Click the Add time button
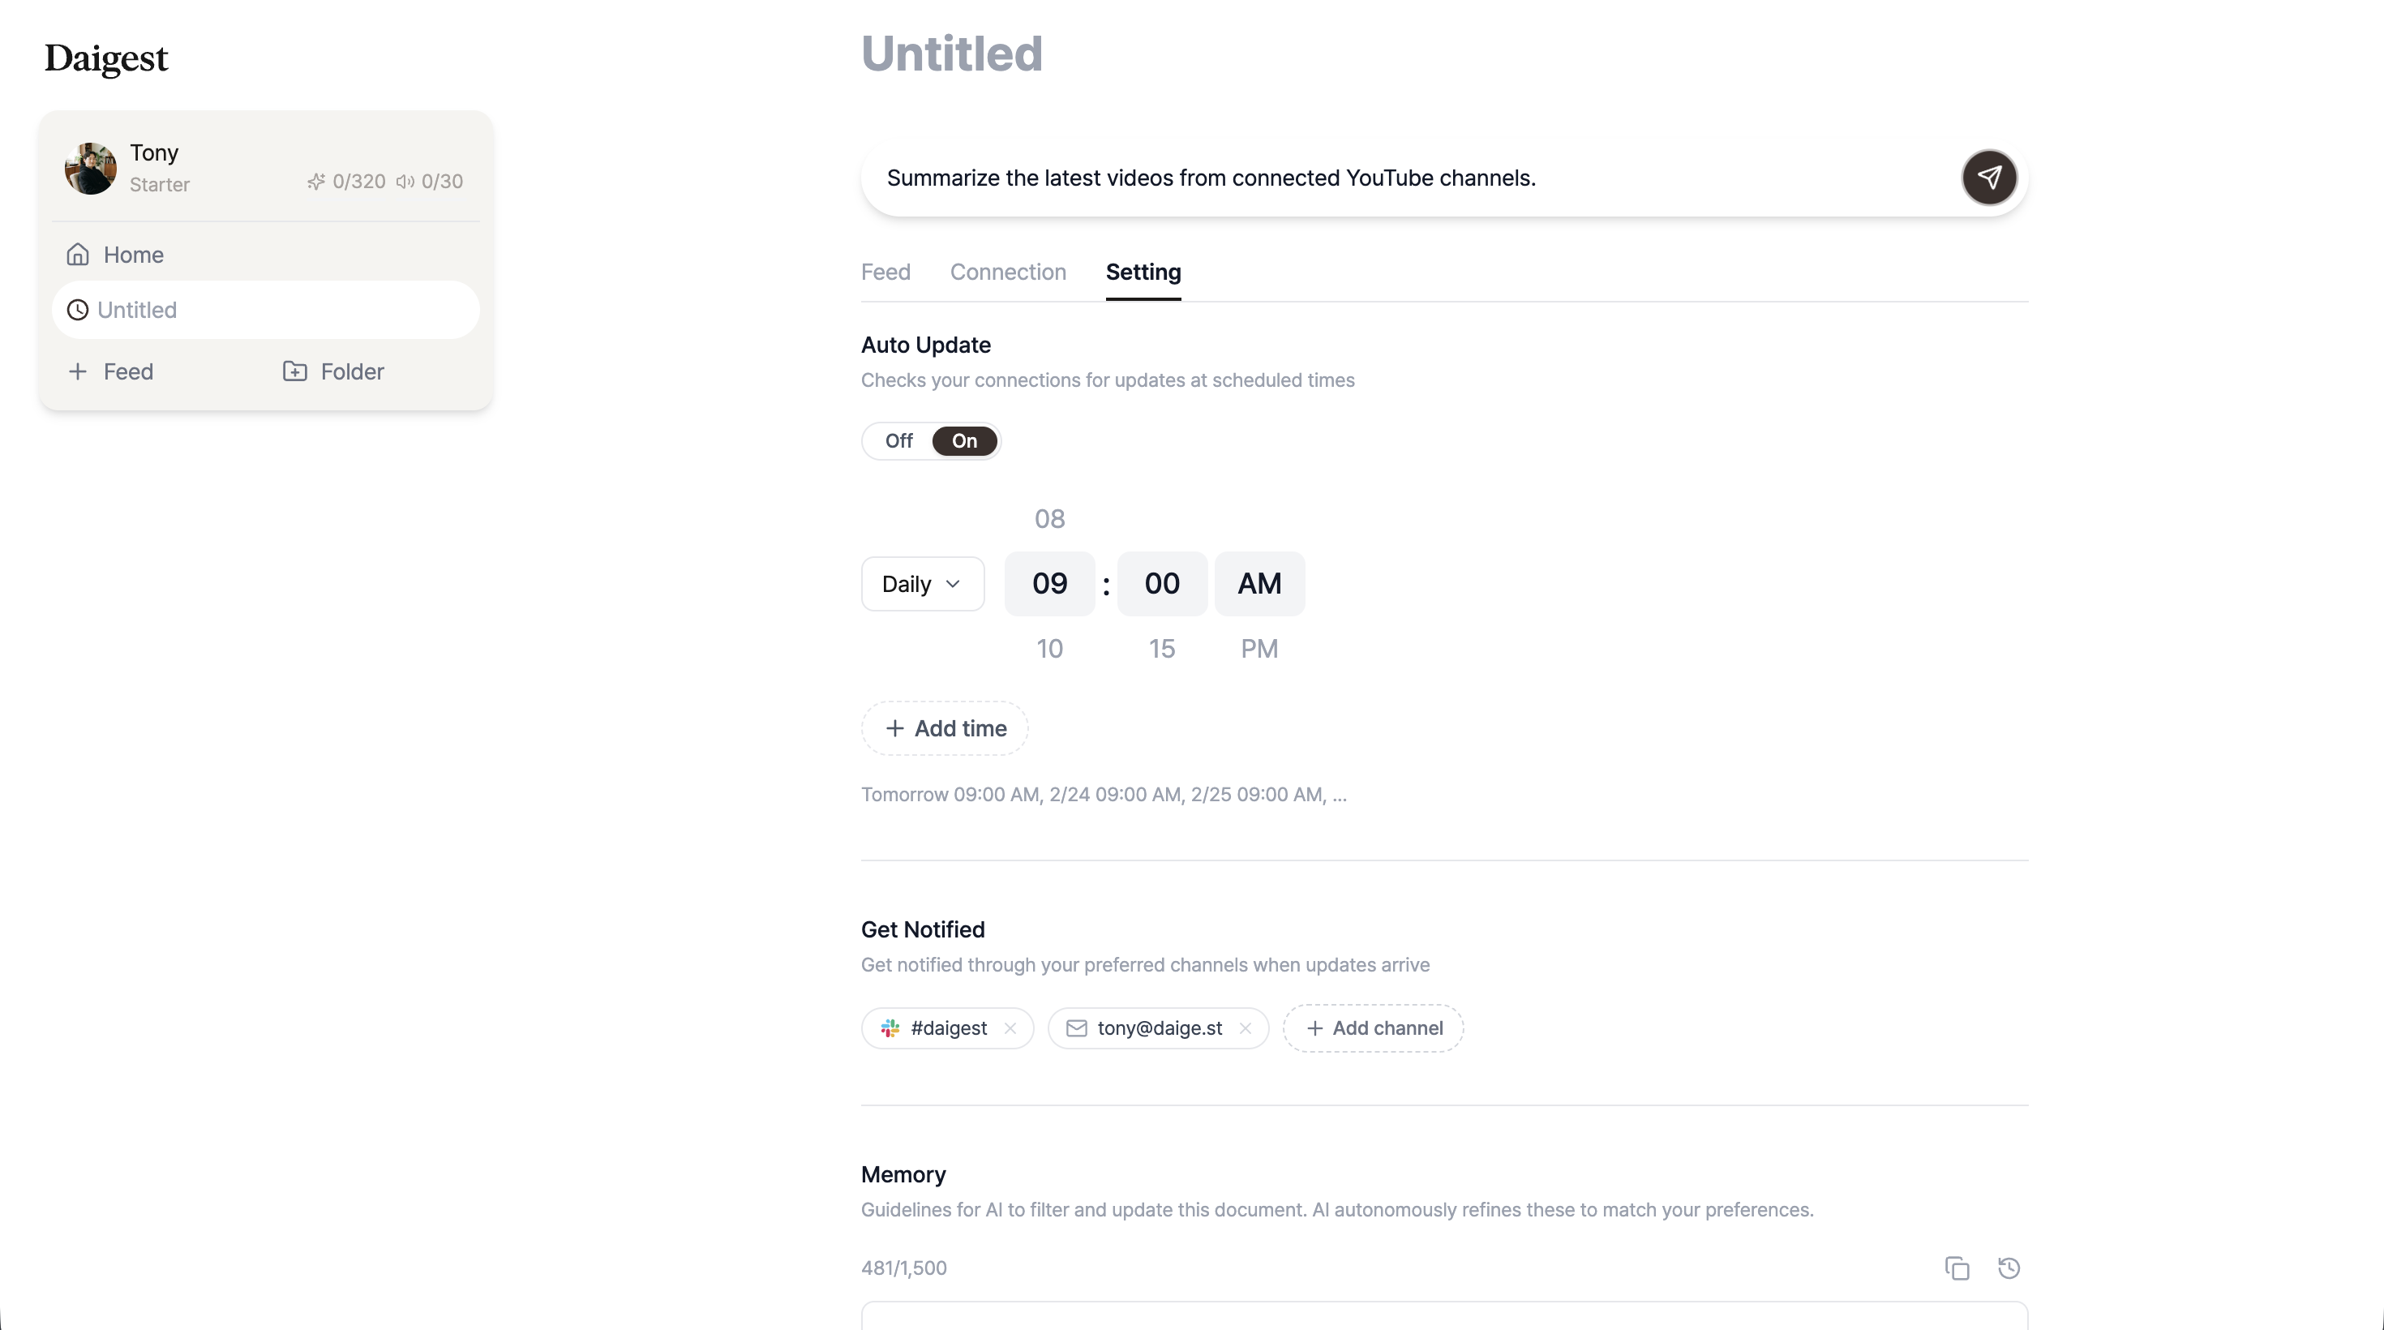 click(x=944, y=728)
